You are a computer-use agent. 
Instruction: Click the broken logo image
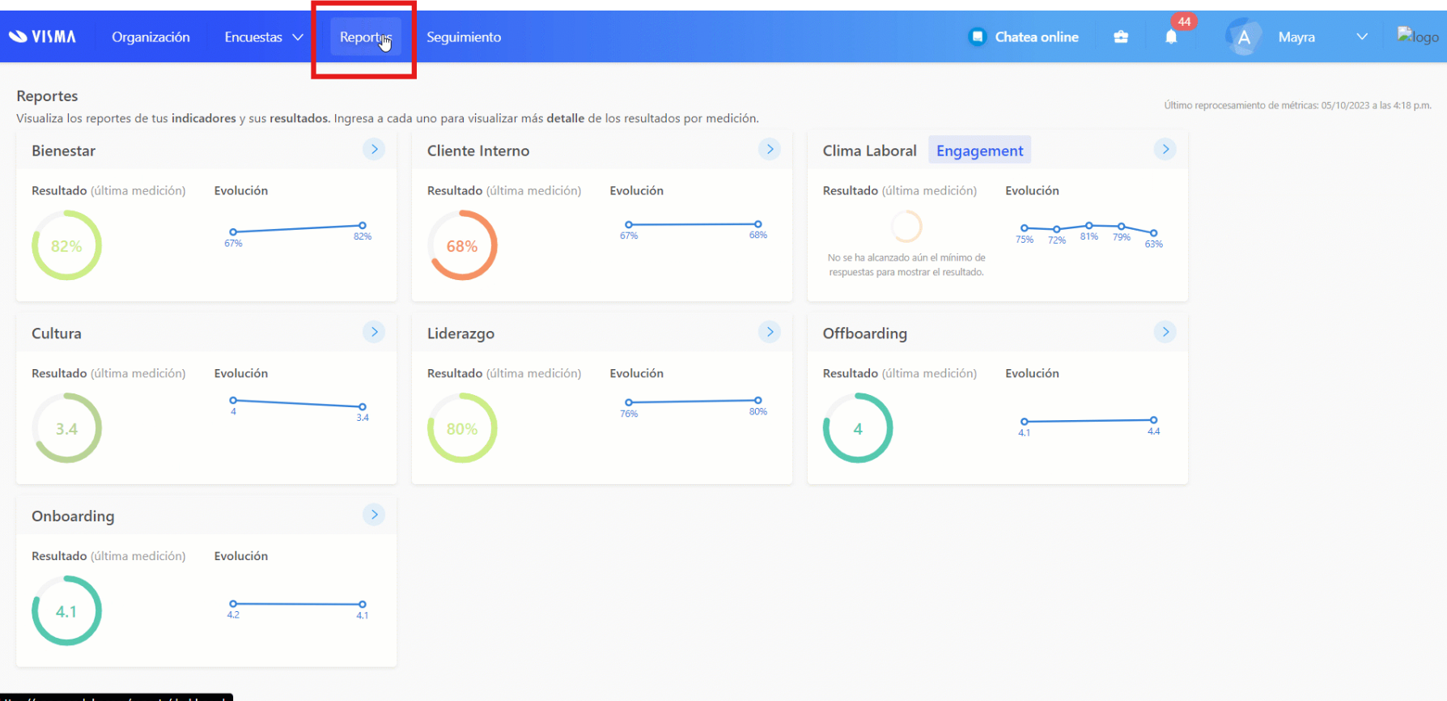click(x=1418, y=36)
